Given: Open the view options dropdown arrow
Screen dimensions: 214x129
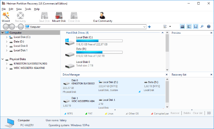Looking at the screenshot, I should [x=170, y=26].
